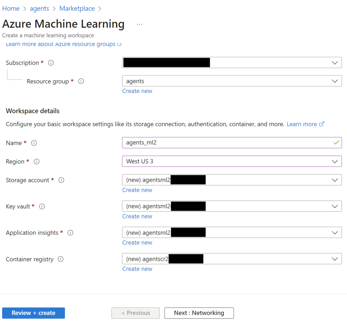Screen dimensions: 347x324
Task: Click Create new under Storage account
Action: 137,190
